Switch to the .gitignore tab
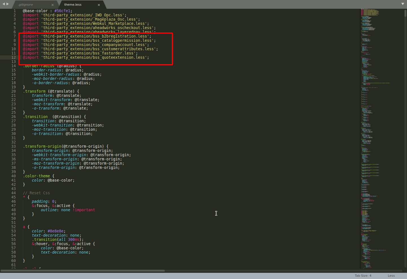This screenshot has width=407, height=279. click(x=25, y=5)
